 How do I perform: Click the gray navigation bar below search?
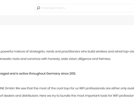pyautogui.click(x=67, y=20)
